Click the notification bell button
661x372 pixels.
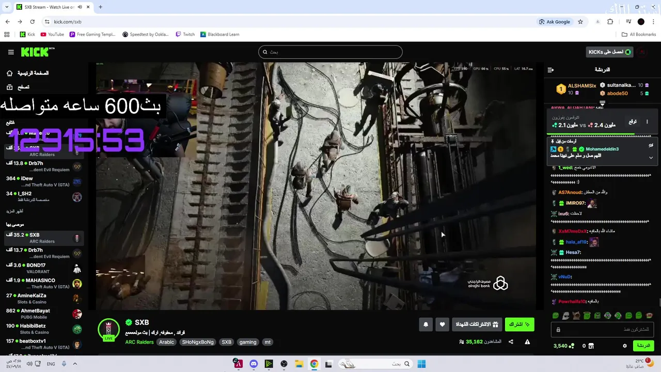click(x=426, y=324)
